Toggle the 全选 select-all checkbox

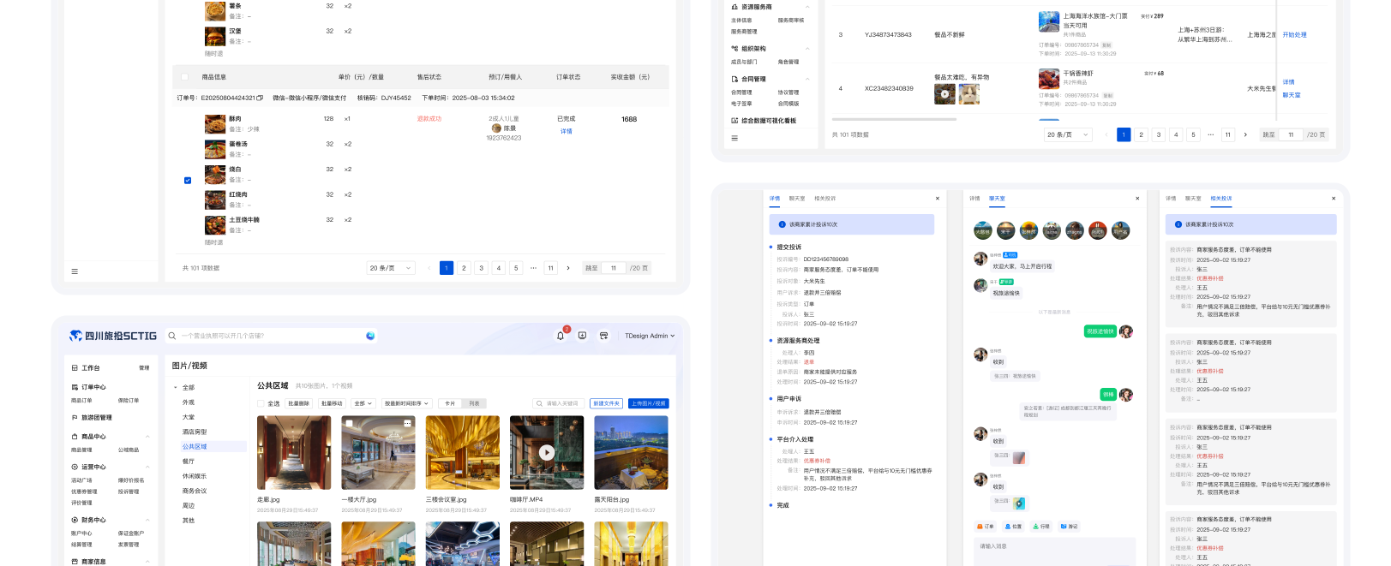261,403
